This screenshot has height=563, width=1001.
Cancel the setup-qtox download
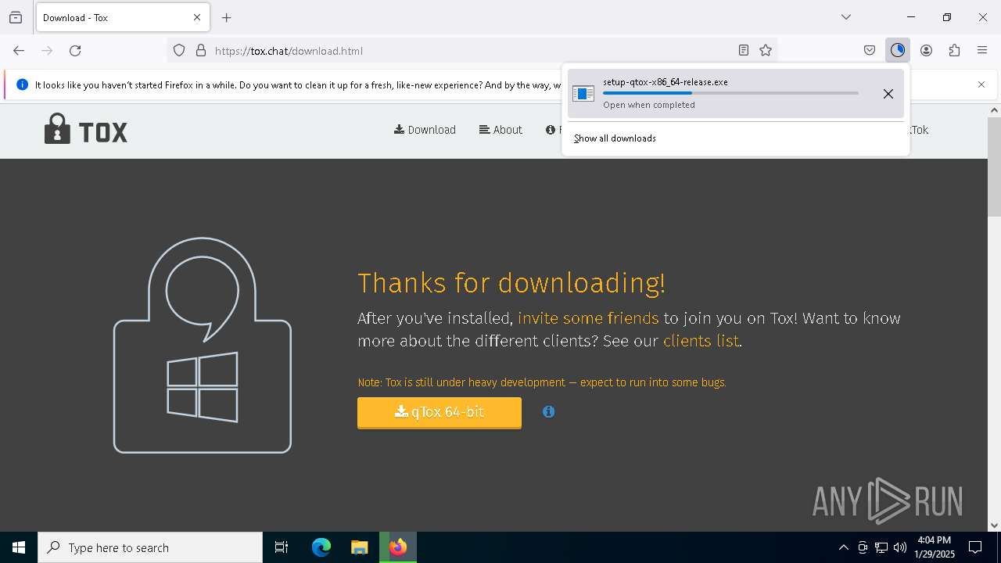pyautogui.click(x=888, y=94)
